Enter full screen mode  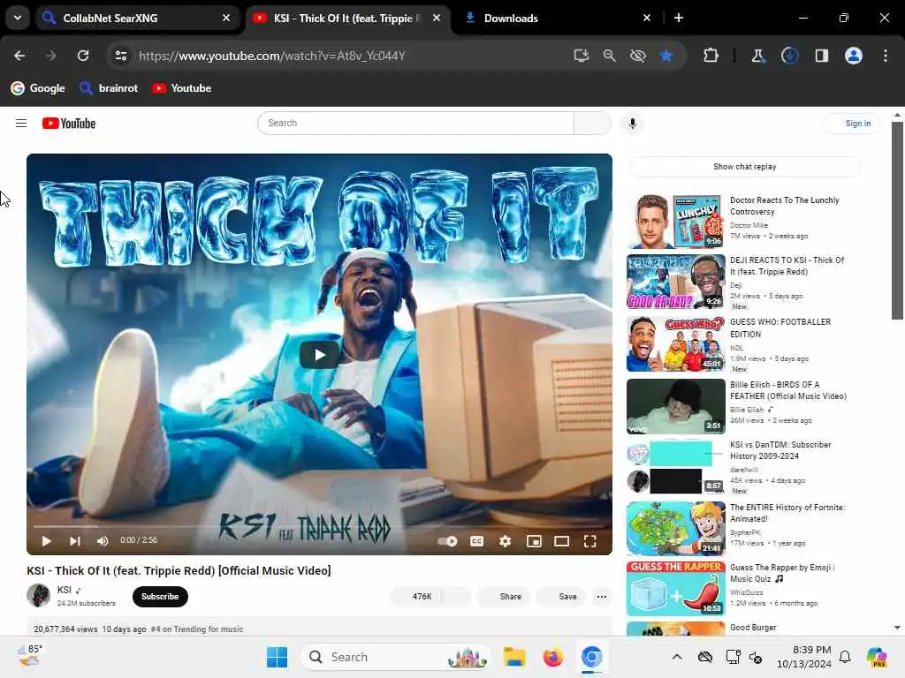pos(589,541)
